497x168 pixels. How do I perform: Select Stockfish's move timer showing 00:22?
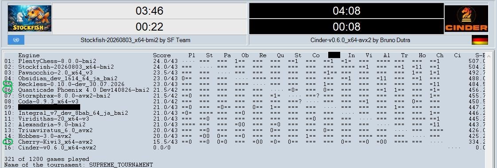(149, 27)
